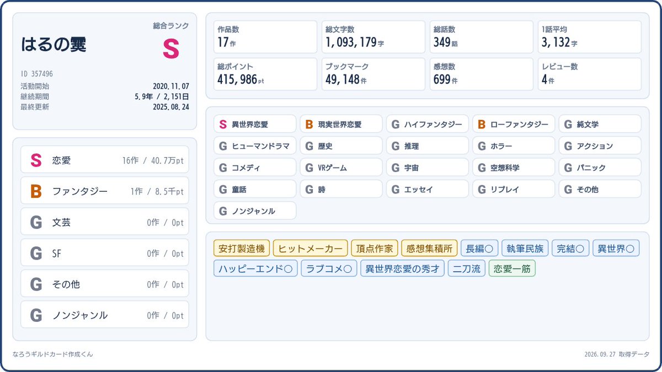Click the author name はるの雫
The height and width of the screenshot is (372, 662).
(x=54, y=45)
